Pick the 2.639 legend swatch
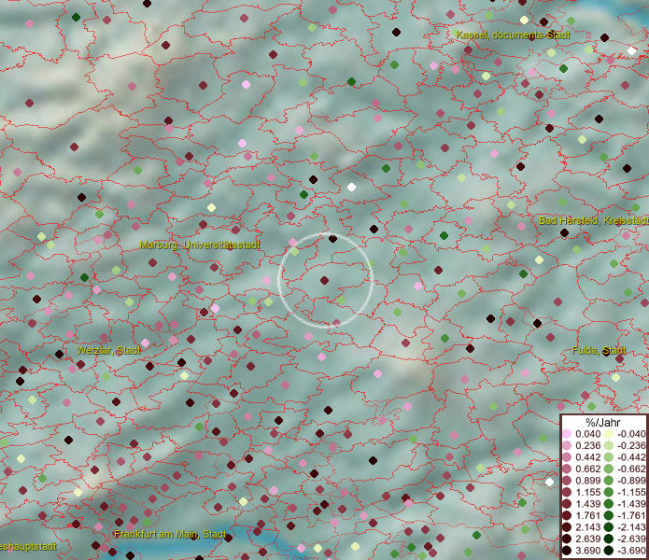This screenshot has height=560, width=649. [x=567, y=539]
